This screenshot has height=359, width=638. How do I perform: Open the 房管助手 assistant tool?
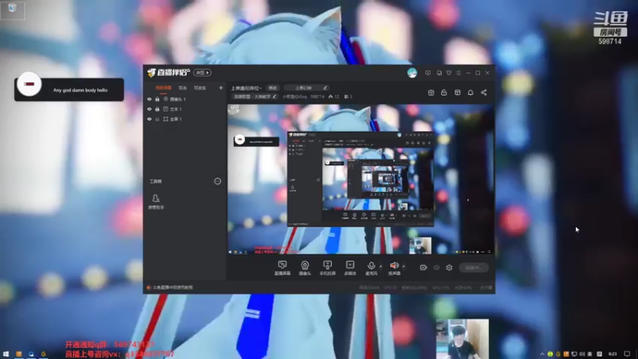156,202
